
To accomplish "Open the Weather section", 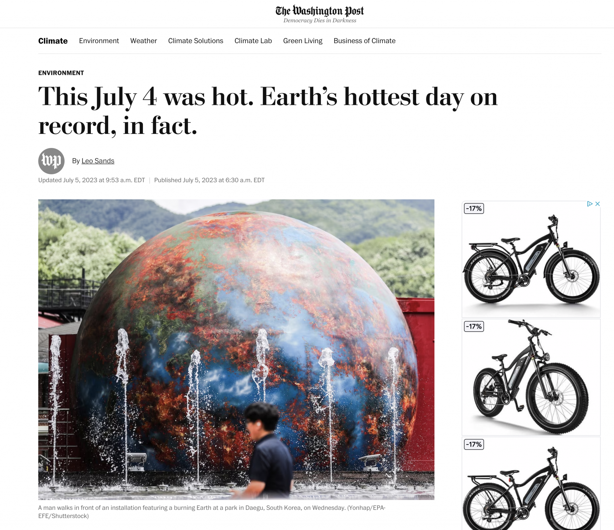I will [144, 41].
